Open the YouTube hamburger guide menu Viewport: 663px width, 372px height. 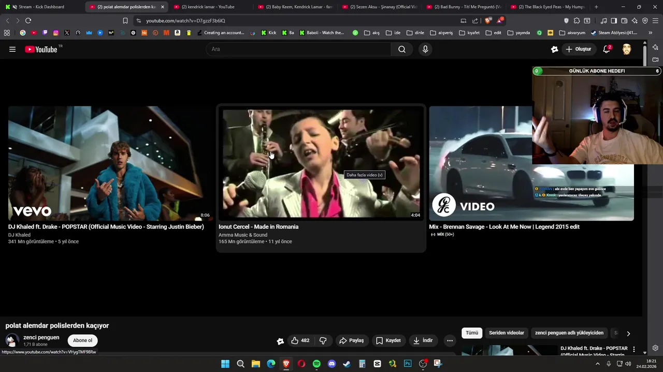12,49
